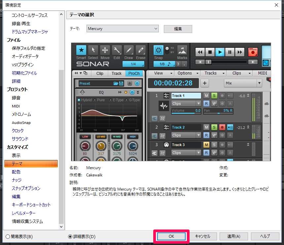Click the OK button

(171, 236)
